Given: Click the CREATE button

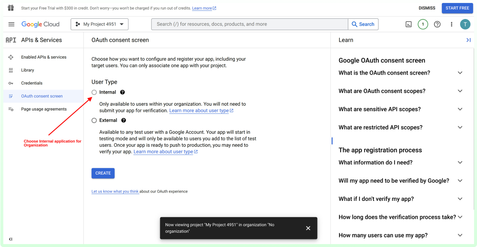Looking at the screenshot, I should [103, 173].
